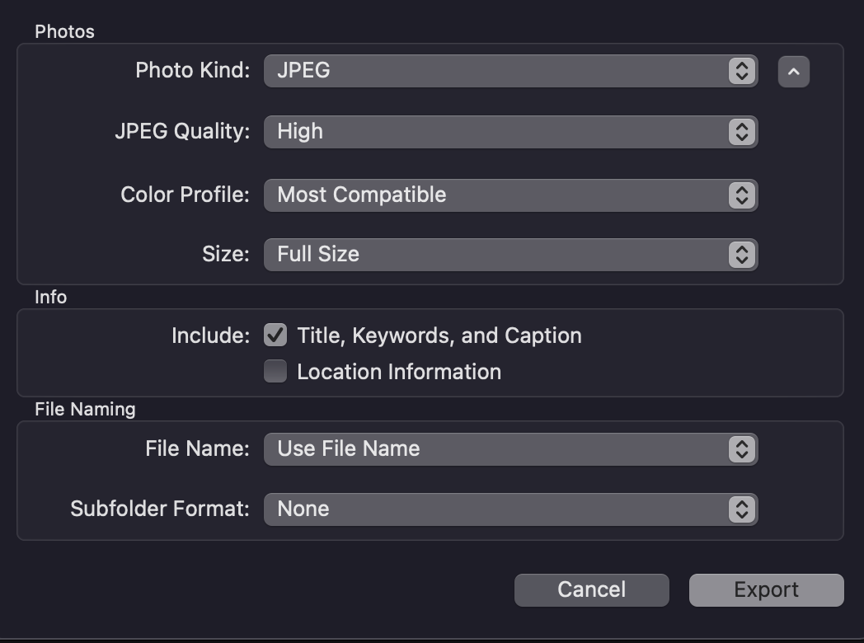Click the Size popup up-down arrows icon
Screen dimensions: 864x643
click(x=742, y=255)
